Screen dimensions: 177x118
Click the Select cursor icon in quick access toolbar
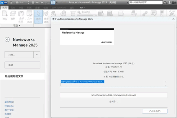(53, 2)
